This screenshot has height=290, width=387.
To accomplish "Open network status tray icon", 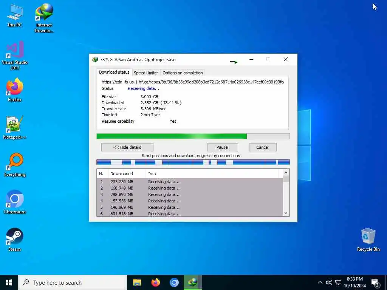I will click(338, 282).
